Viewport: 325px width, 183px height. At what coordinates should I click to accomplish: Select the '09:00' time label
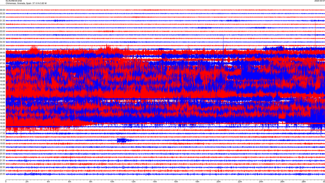pos(3,74)
